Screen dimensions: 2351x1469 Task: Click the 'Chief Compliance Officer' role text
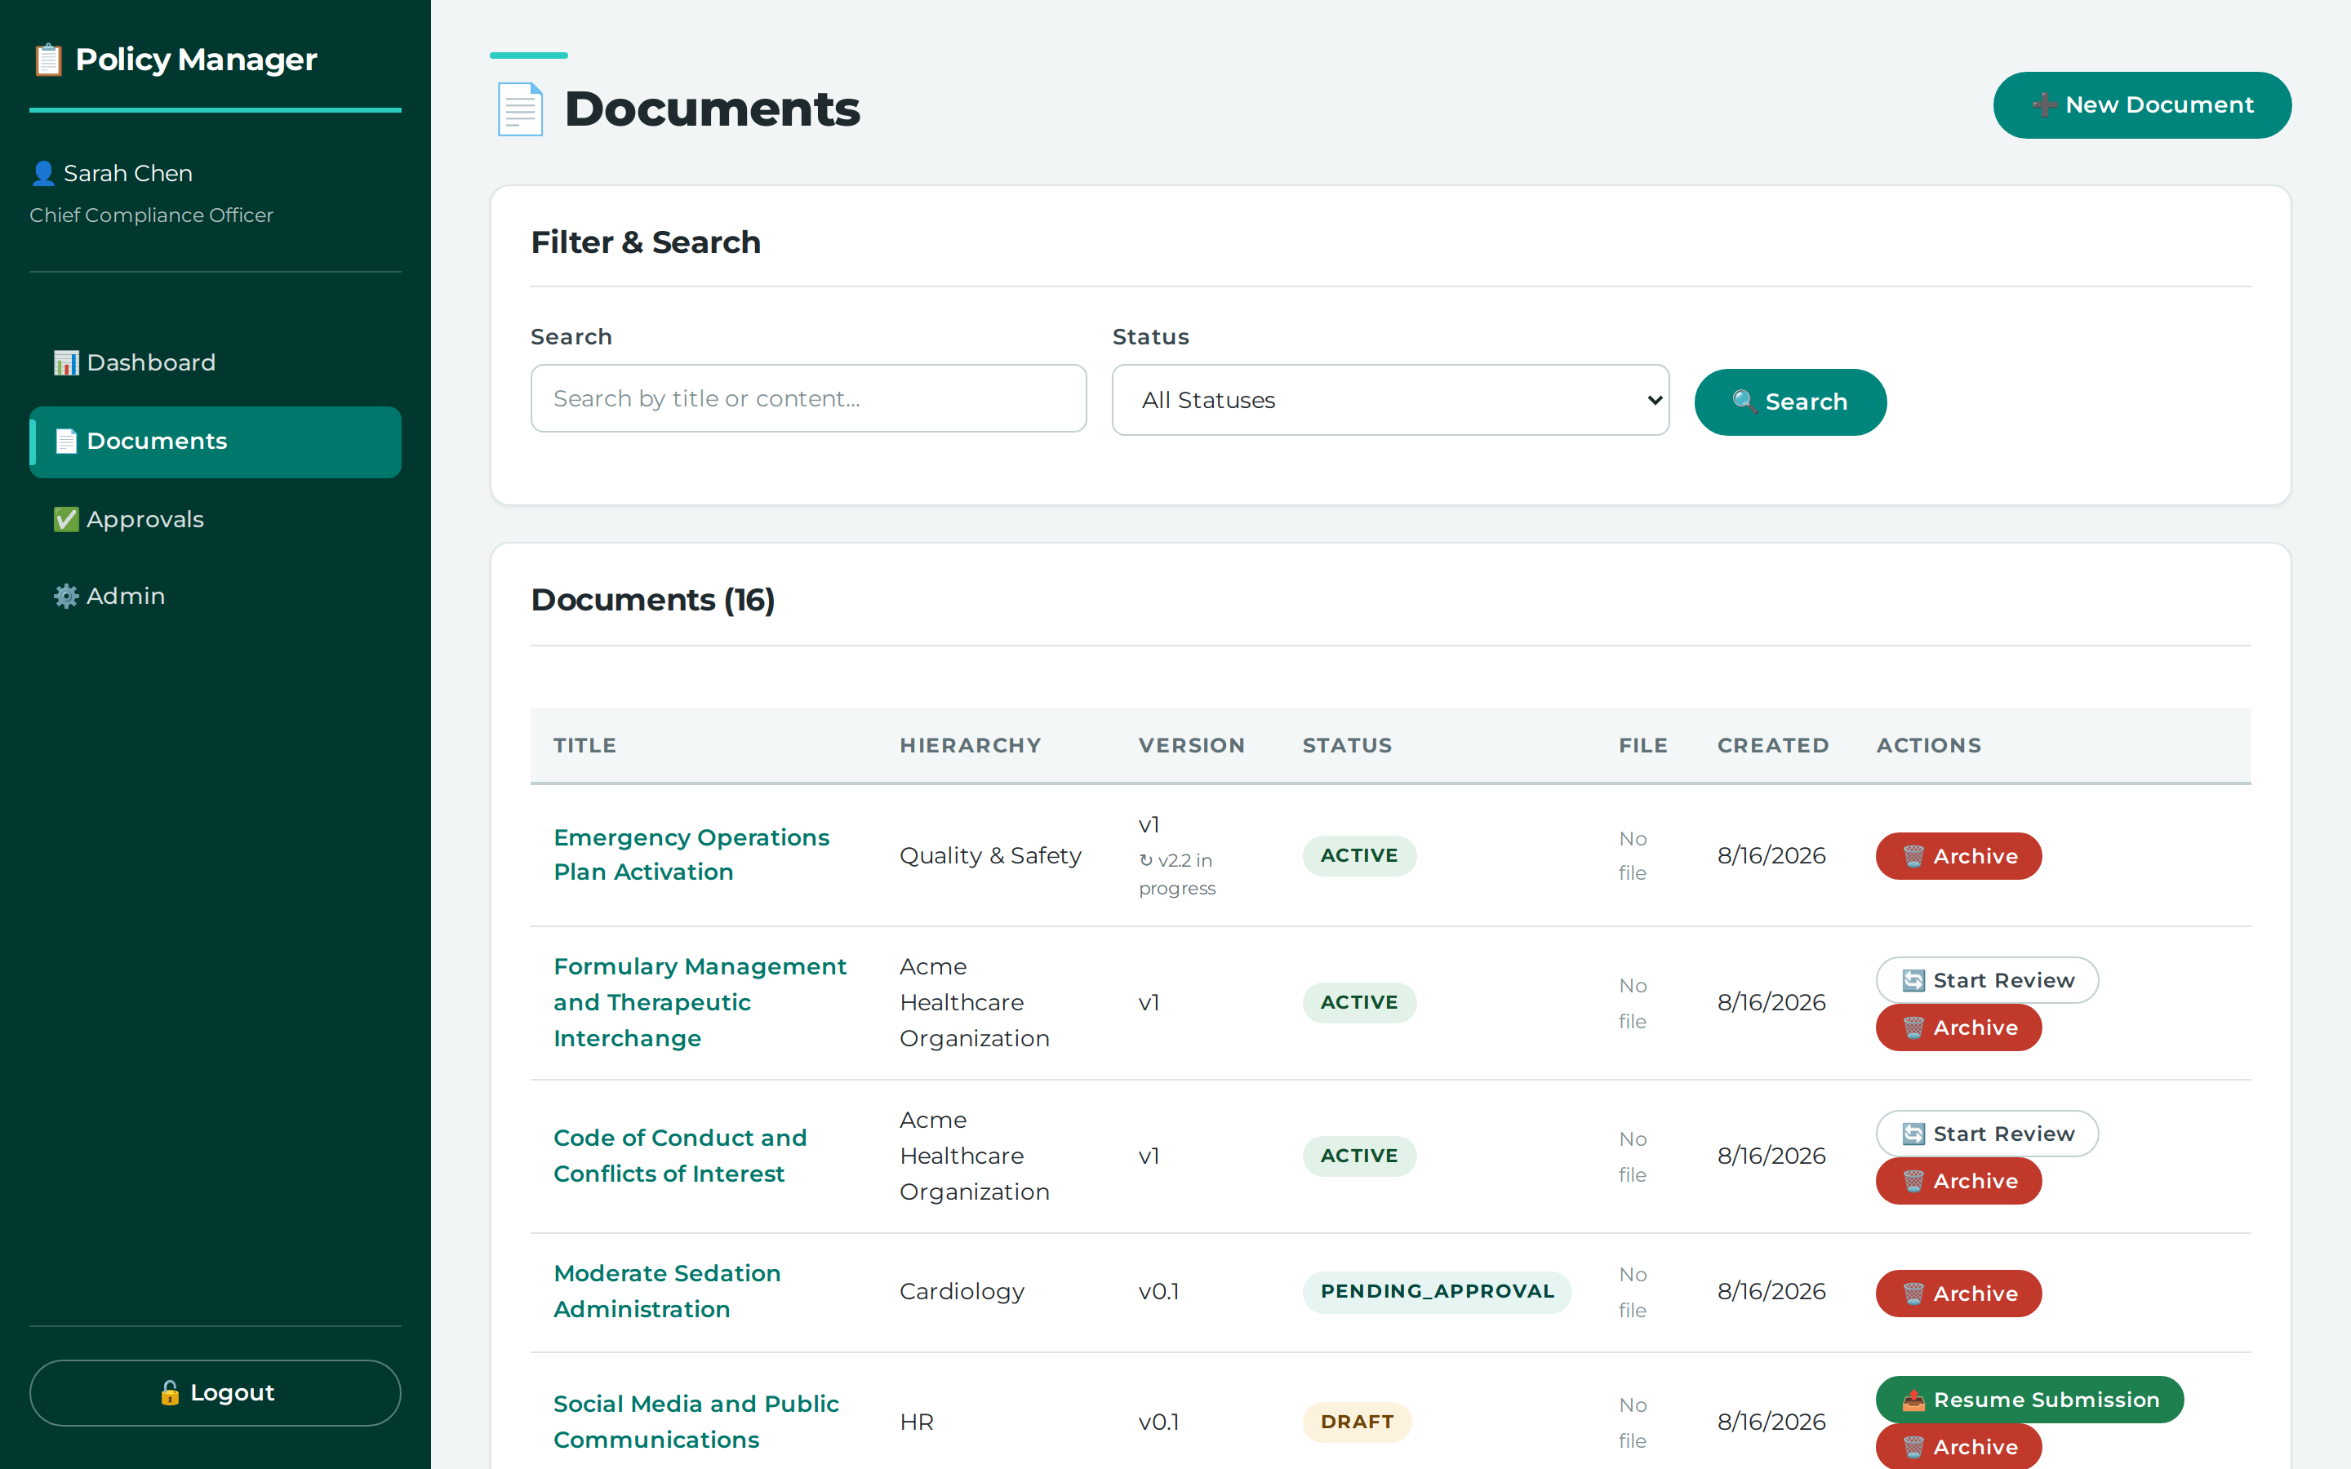tap(150, 215)
